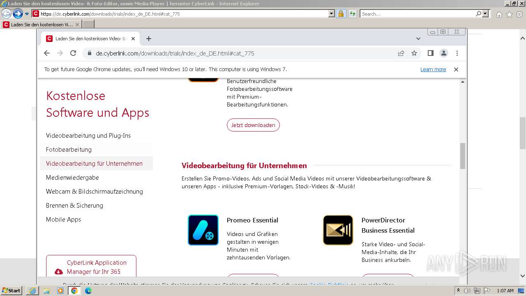Reload the page in Chrome
Screen dimensions: 526x296
[73, 53]
